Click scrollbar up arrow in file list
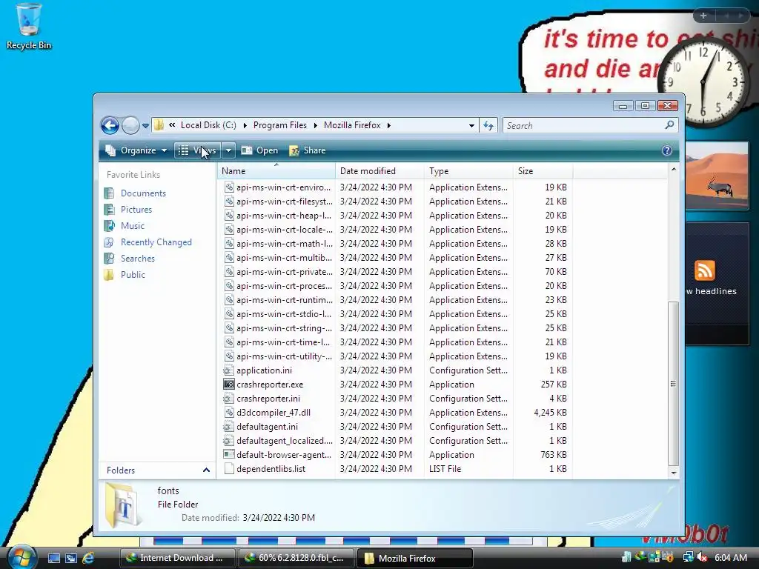The height and width of the screenshot is (569, 759). click(x=673, y=170)
